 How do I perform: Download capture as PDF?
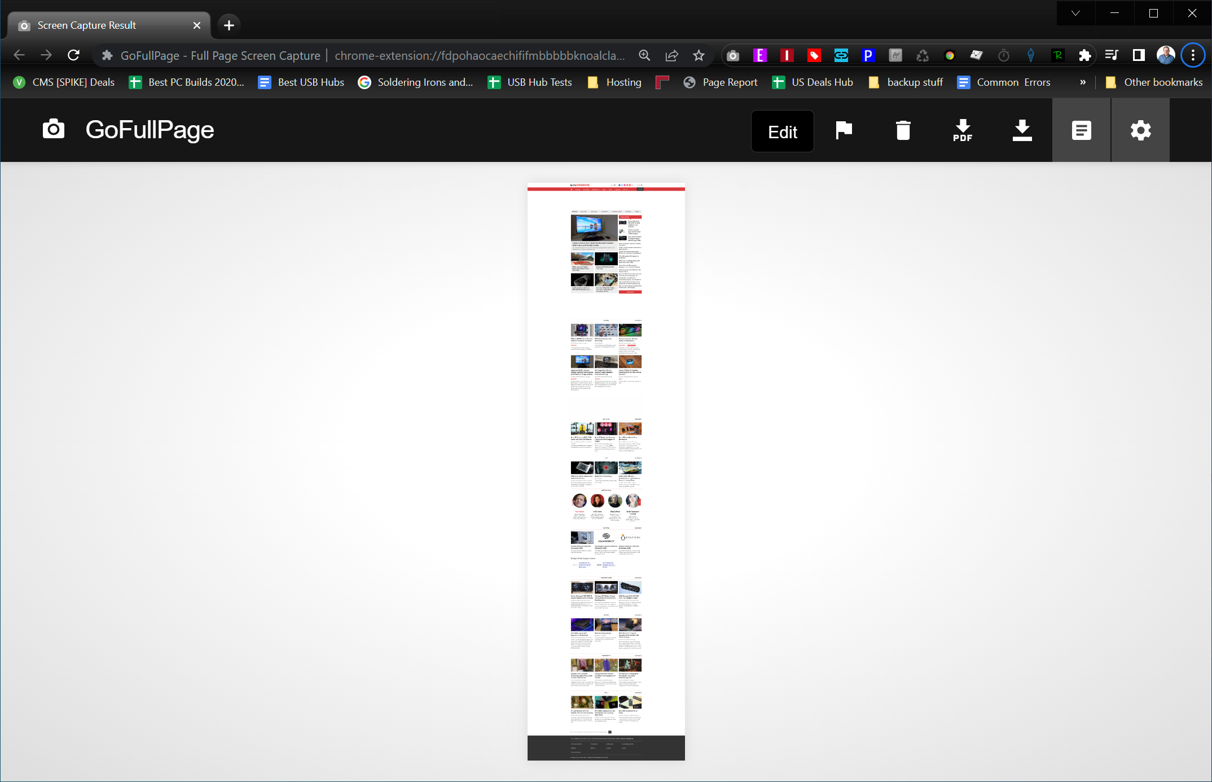click(x=963, y=131)
